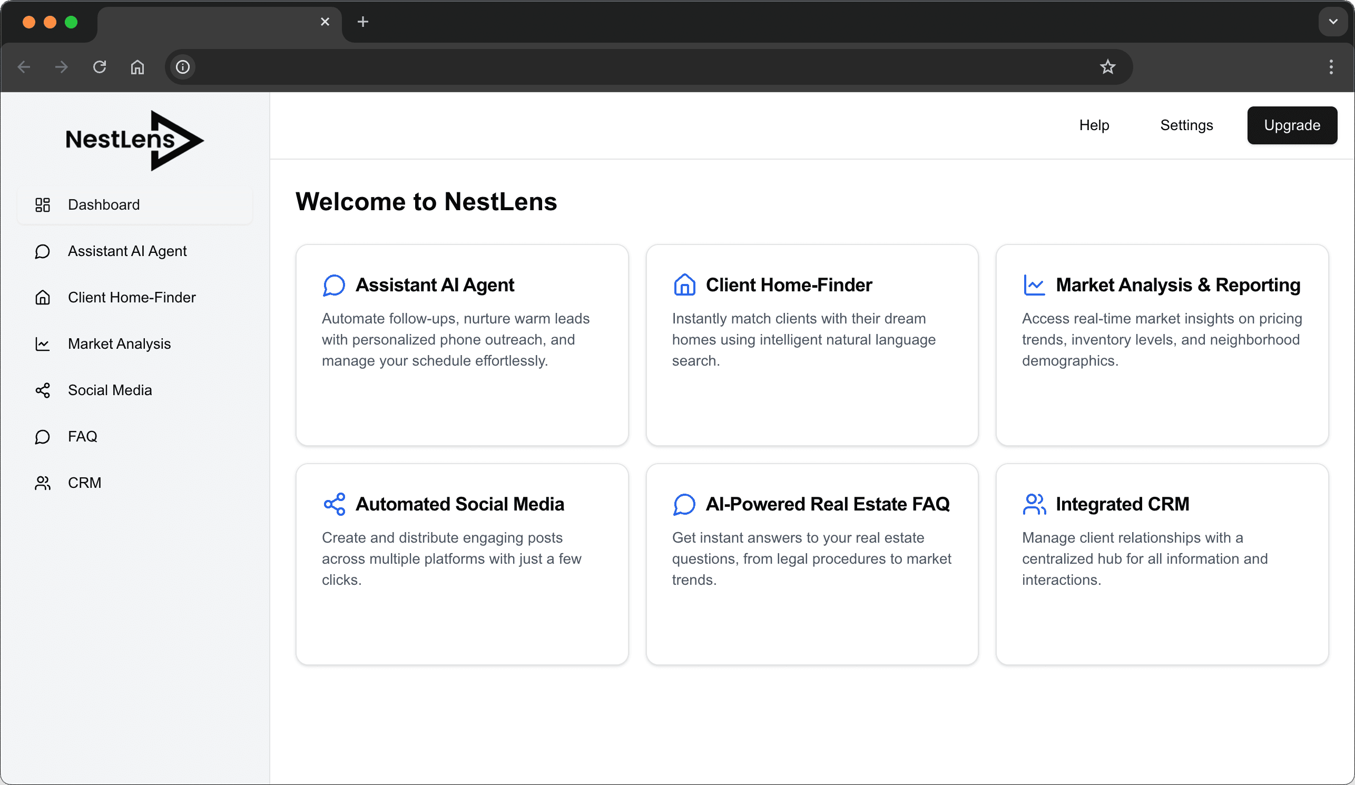Click the FAQ chat bubble sidebar icon

tap(43, 437)
